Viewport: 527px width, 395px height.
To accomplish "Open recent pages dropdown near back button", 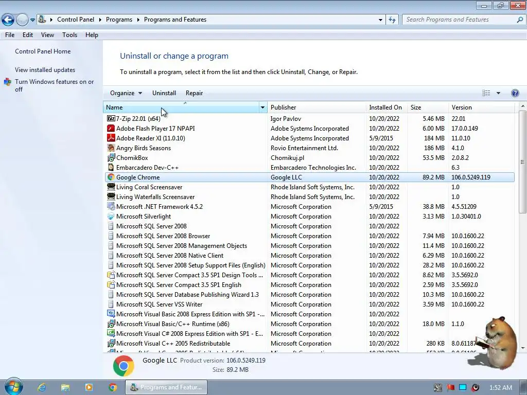I will tap(32, 20).
